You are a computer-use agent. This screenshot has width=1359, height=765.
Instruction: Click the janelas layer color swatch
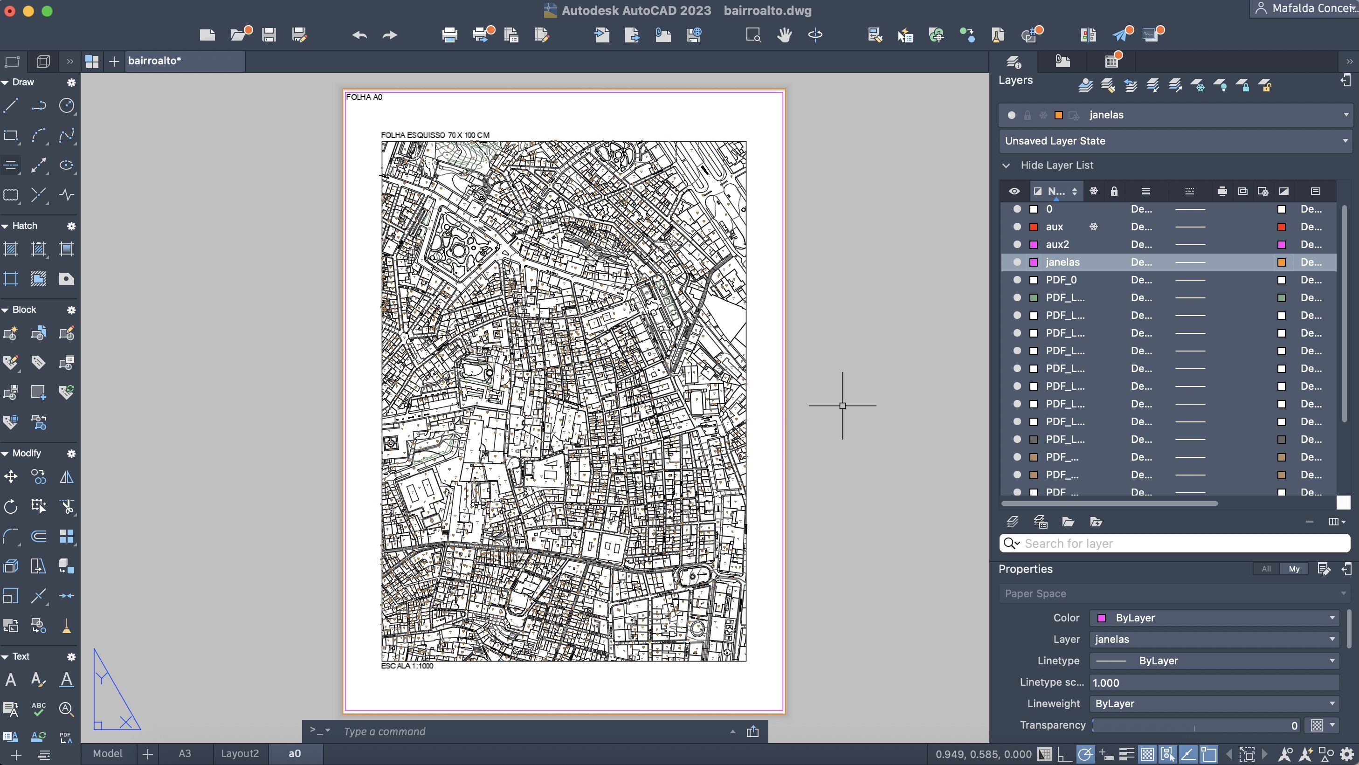point(1034,262)
